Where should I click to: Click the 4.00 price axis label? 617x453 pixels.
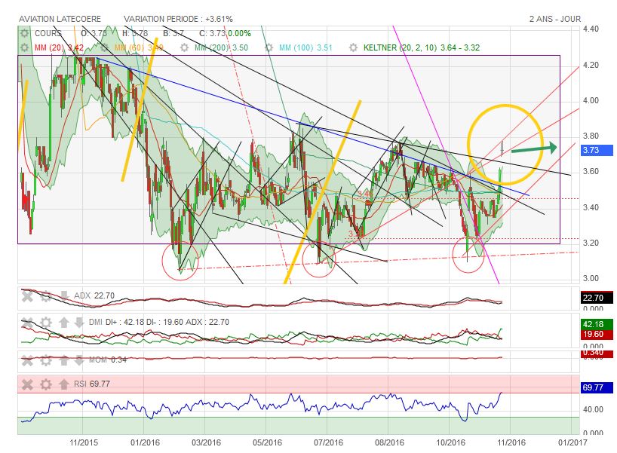pyautogui.click(x=591, y=101)
